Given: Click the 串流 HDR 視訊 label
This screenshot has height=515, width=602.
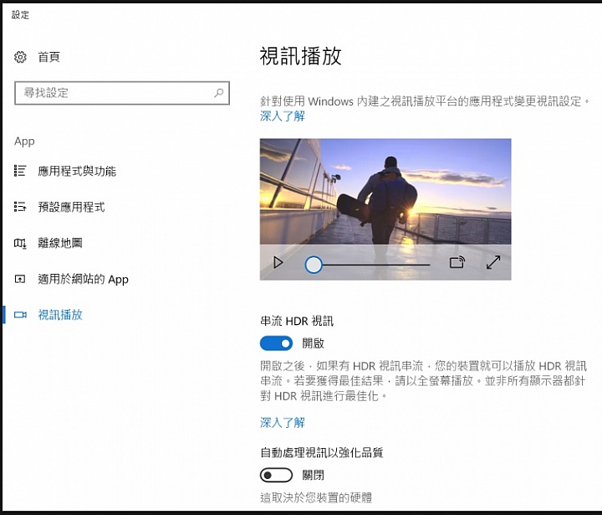Looking at the screenshot, I should (x=297, y=321).
